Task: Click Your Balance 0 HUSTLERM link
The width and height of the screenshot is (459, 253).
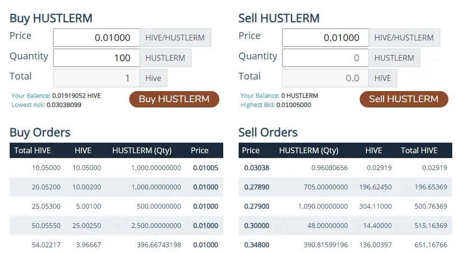Action: [x=279, y=95]
